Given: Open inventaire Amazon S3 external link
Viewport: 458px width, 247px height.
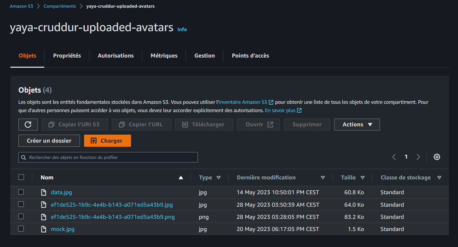Looking at the screenshot, I should pyautogui.click(x=246, y=102).
